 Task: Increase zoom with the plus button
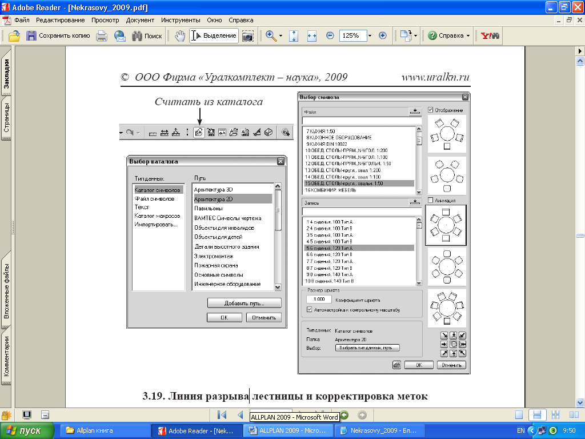click(382, 36)
